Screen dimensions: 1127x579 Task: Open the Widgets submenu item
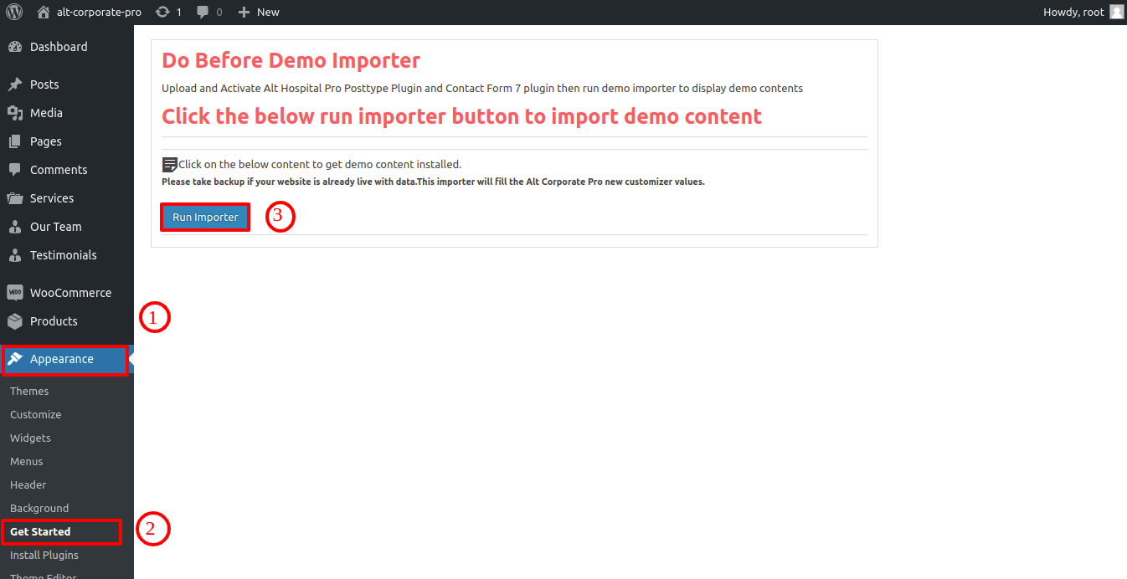coord(30,438)
